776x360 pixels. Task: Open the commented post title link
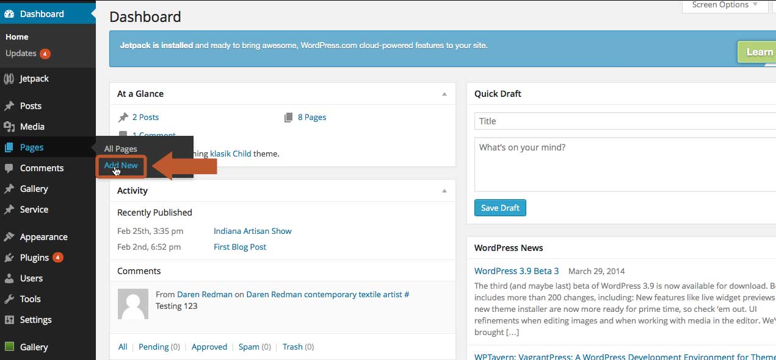pyautogui.click(x=327, y=295)
